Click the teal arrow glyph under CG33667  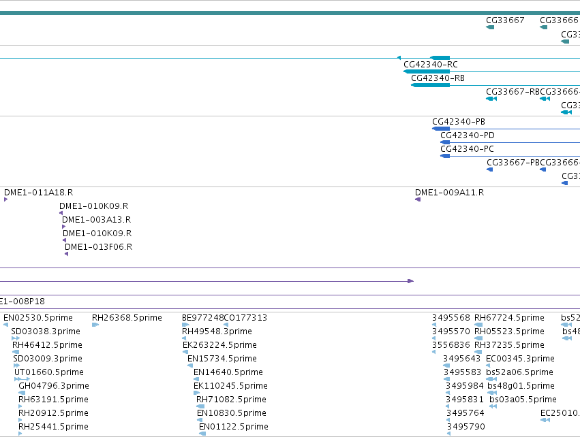click(x=490, y=27)
